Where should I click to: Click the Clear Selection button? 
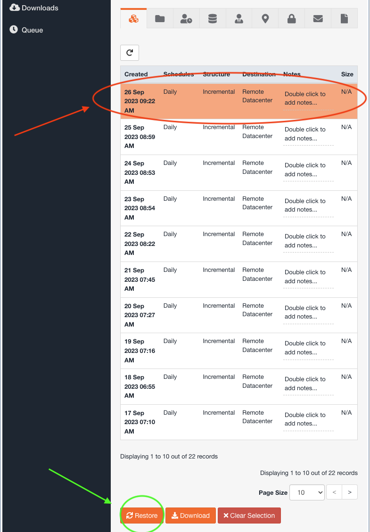pos(249,516)
